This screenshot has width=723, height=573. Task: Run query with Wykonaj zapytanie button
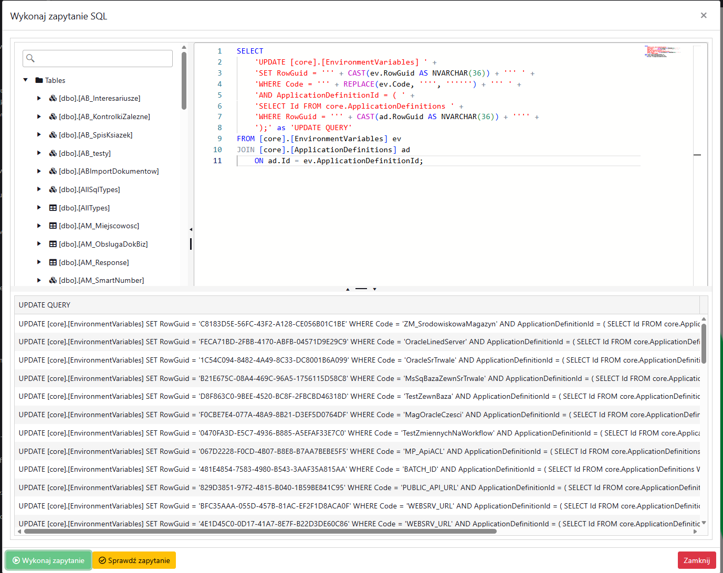(48, 560)
